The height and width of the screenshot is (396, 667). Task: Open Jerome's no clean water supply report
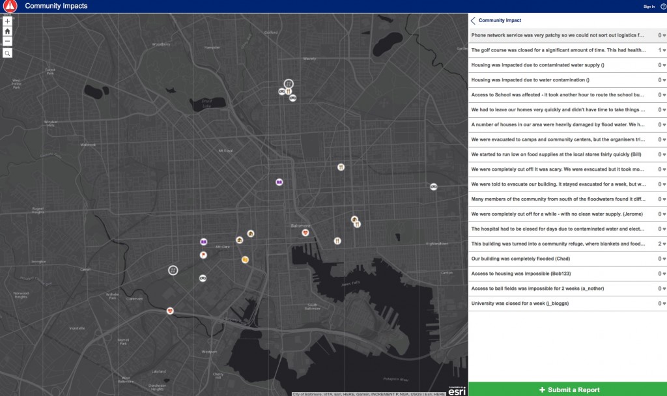pyautogui.click(x=567, y=214)
